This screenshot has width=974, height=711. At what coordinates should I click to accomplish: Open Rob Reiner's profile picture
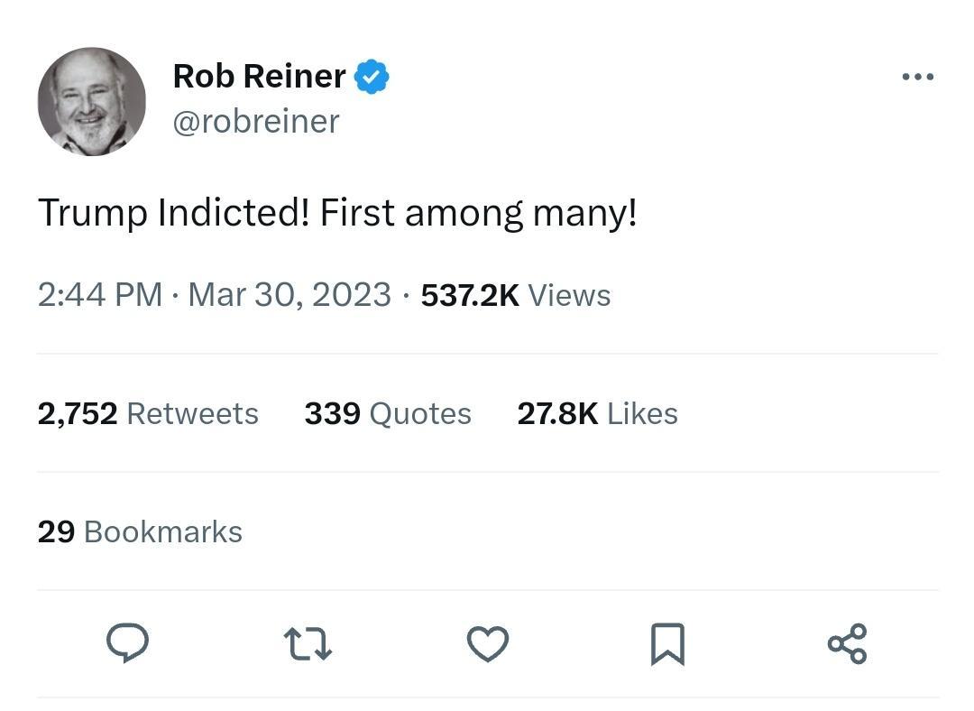[91, 101]
